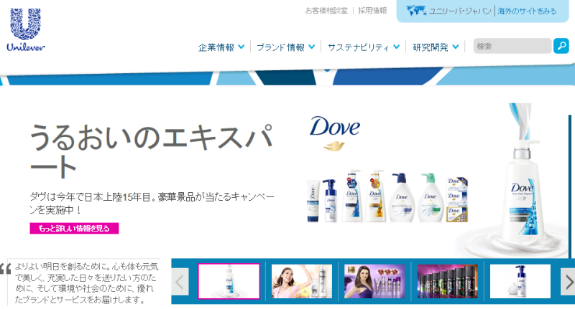575x309 pixels.
Task: Open the 採用情報 link
Action: coord(372,11)
